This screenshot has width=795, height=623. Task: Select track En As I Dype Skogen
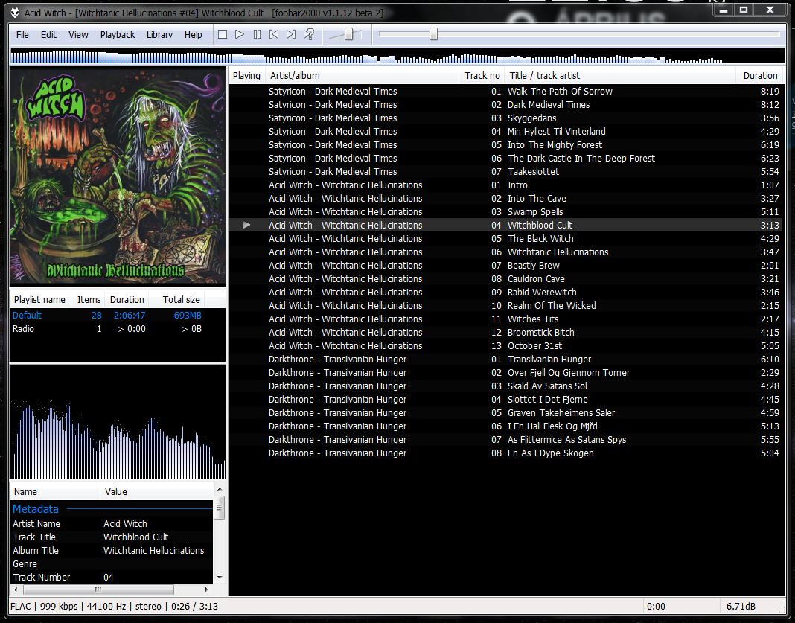coord(505,453)
